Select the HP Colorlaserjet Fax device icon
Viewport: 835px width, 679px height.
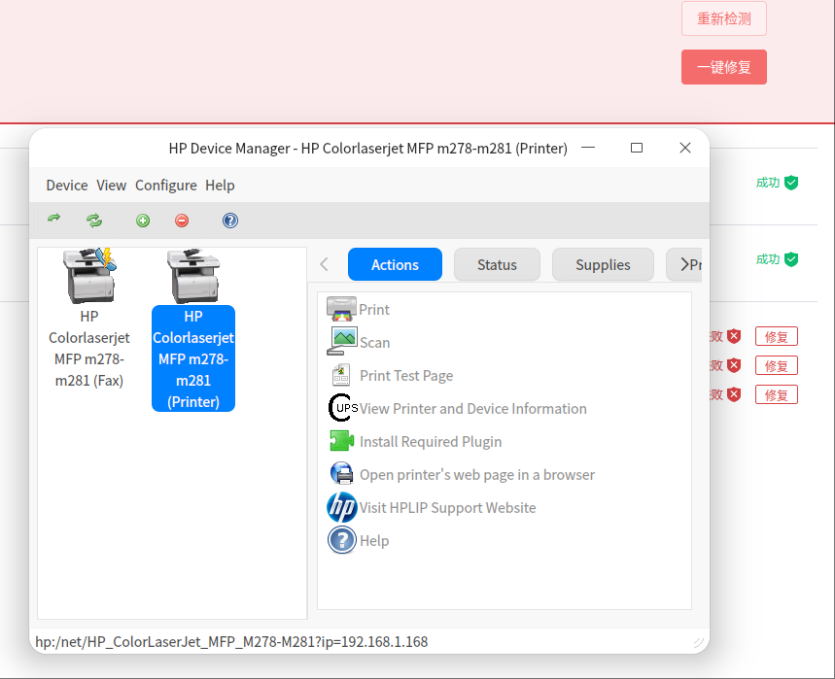coord(89,276)
